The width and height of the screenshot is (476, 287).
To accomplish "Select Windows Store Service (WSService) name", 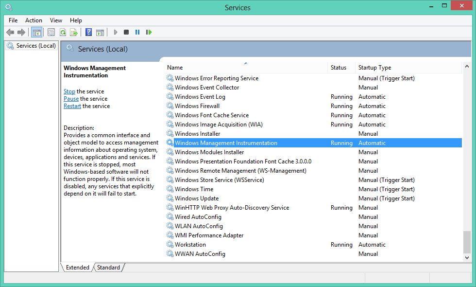I will tap(220, 179).
